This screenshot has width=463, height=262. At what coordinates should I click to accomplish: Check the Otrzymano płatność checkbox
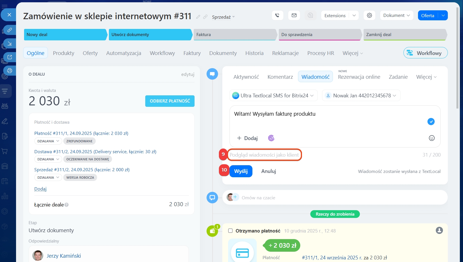click(230, 231)
